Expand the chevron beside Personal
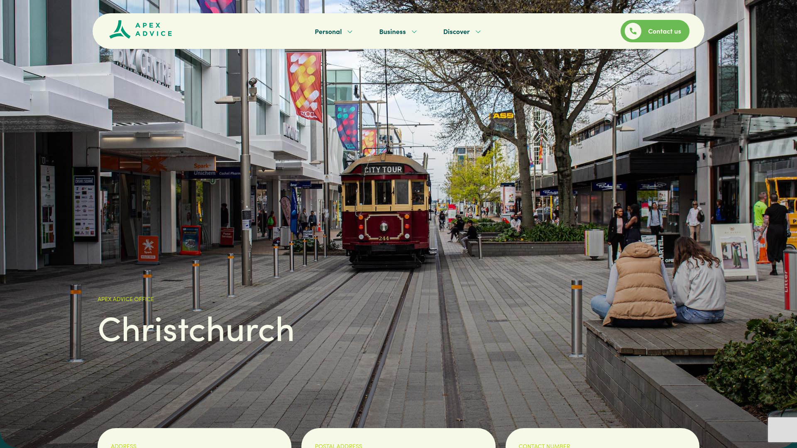 [x=350, y=32]
